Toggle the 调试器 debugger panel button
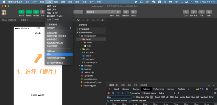This screenshot has height=105, width=217. [x=36, y=12]
